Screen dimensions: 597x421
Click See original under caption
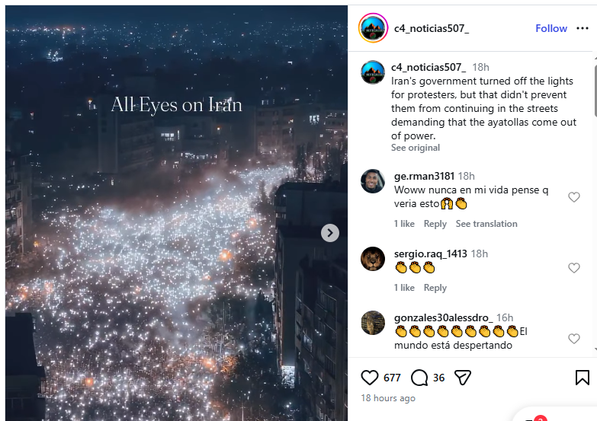[416, 148]
